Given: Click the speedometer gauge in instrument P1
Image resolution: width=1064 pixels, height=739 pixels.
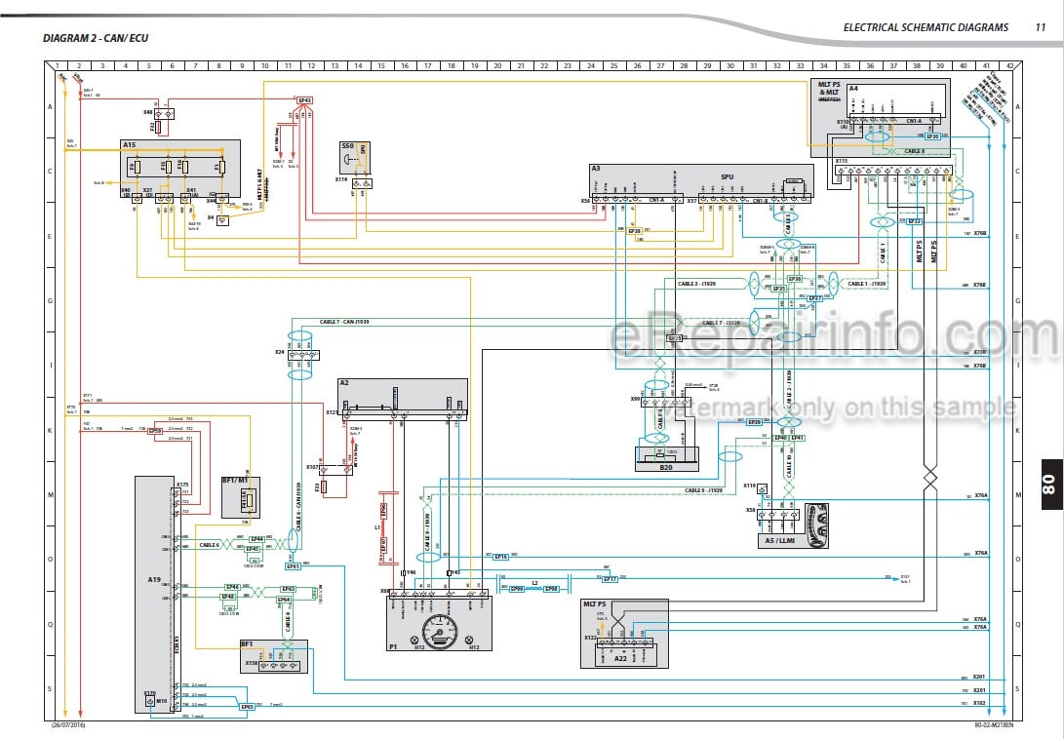Looking at the screenshot, I should tap(440, 632).
